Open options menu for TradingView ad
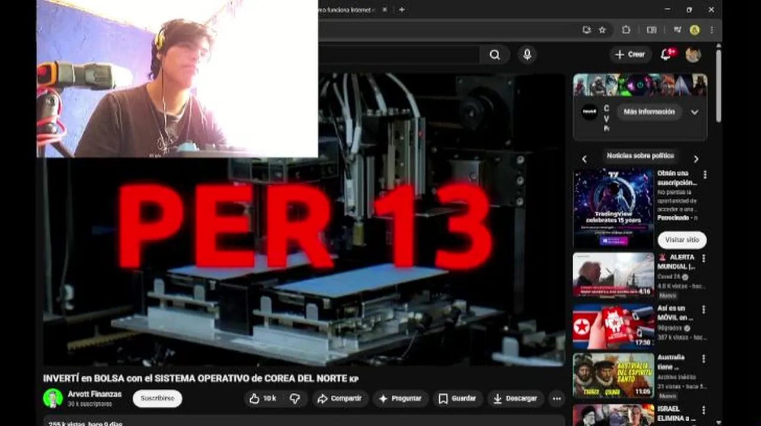This screenshot has height=426, width=761. [x=705, y=175]
